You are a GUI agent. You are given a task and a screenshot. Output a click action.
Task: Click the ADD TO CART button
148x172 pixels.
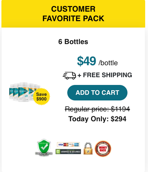coord(97,93)
